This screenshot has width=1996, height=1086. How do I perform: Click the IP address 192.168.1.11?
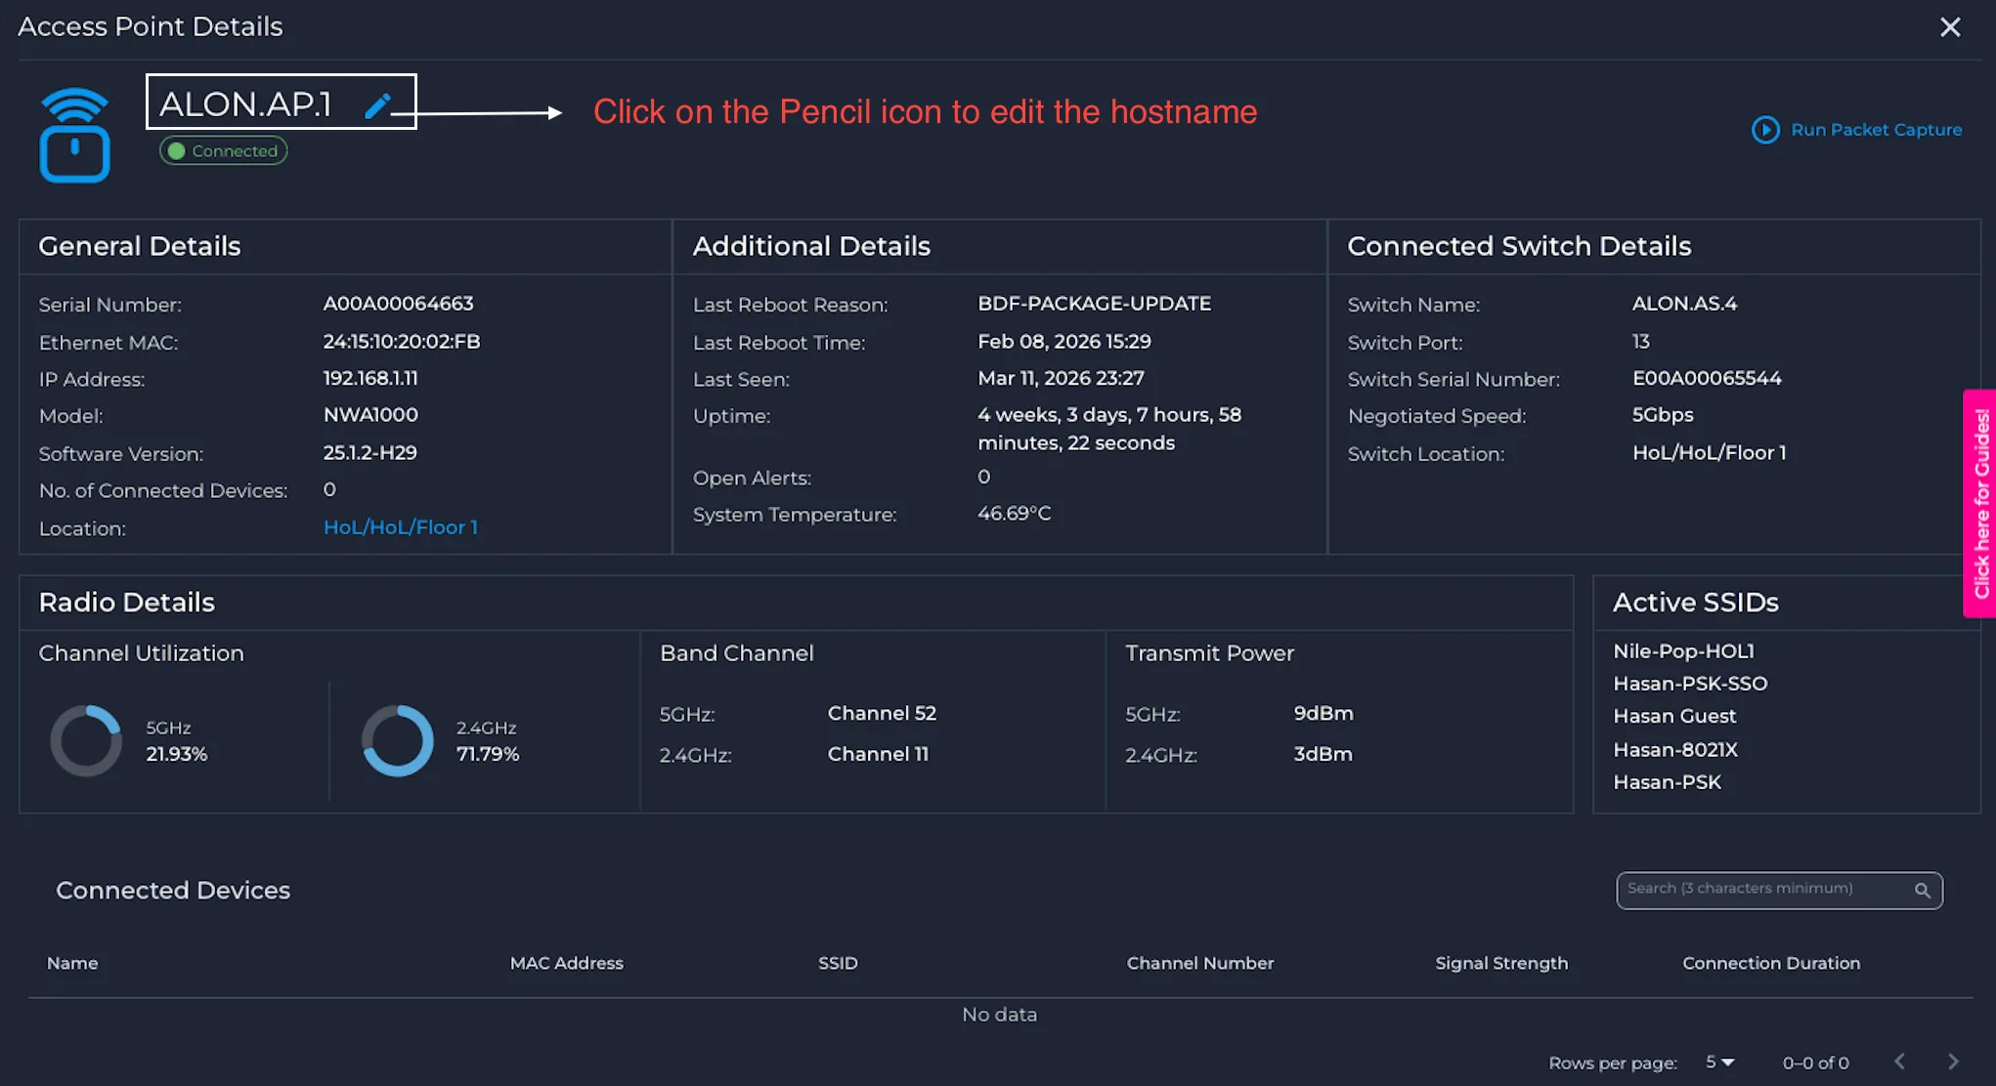370,378
